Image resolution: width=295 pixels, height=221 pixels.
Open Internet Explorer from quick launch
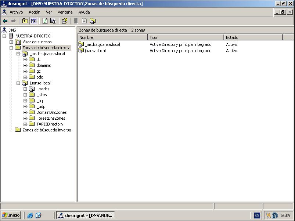coord(30,215)
